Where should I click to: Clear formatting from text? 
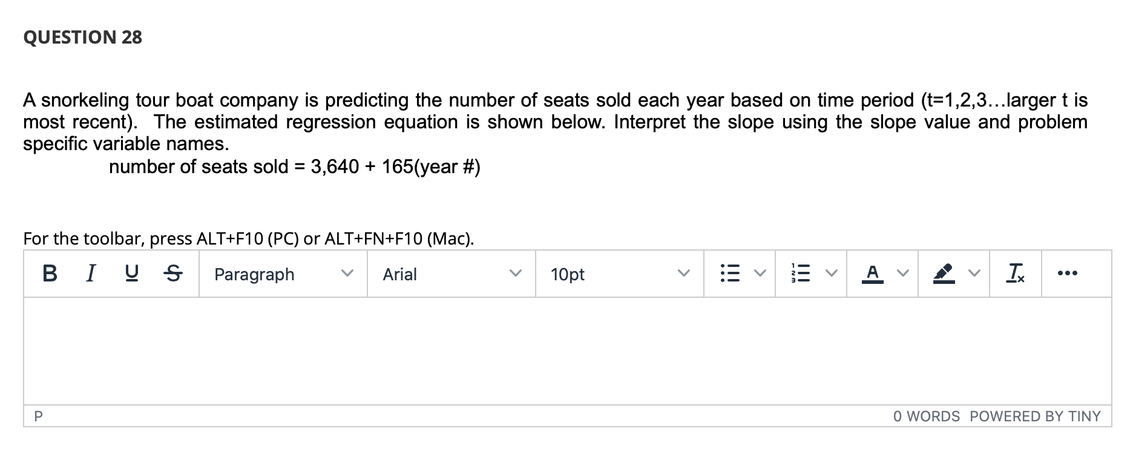point(1016,274)
